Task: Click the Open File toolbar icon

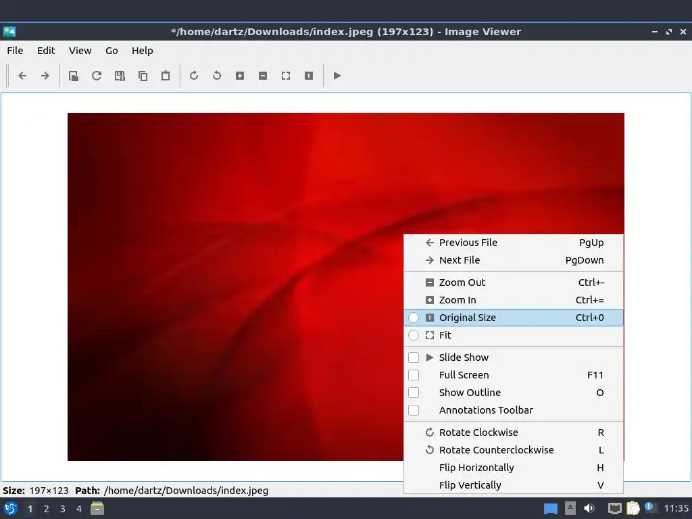Action: tap(74, 76)
